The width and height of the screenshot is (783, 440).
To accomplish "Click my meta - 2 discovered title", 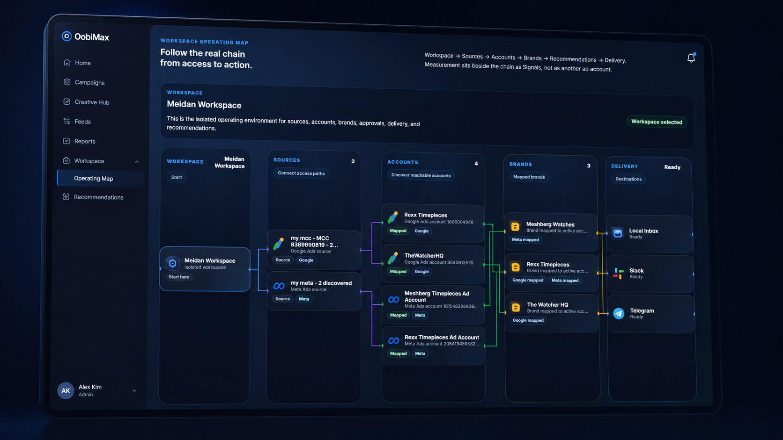I will pos(321,283).
